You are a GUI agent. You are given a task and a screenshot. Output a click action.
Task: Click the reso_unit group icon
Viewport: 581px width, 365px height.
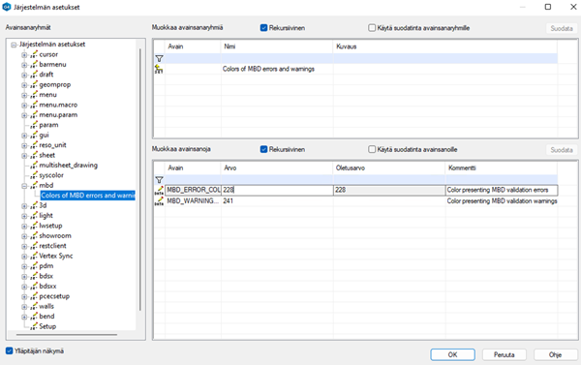[34, 145]
